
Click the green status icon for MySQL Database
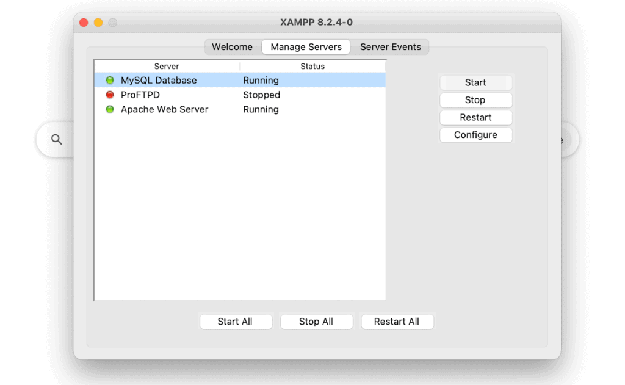coord(110,80)
